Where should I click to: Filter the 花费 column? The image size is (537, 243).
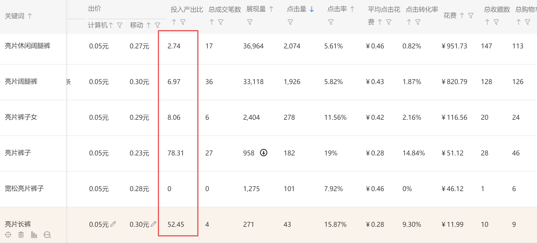471,16
